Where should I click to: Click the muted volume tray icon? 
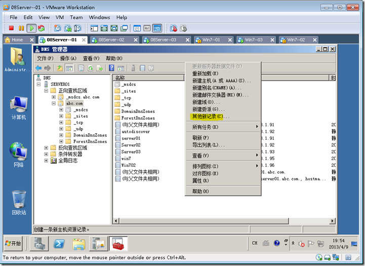(x=301, y=244)
